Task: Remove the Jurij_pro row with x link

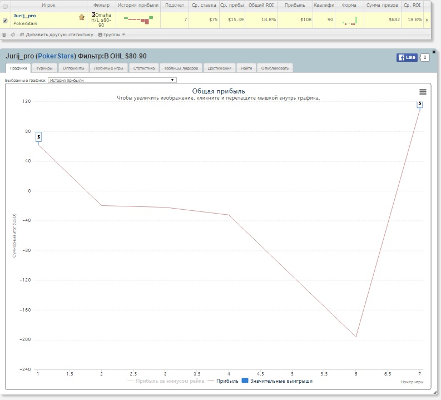Action: pyautogui.click(x=427, y=20)
